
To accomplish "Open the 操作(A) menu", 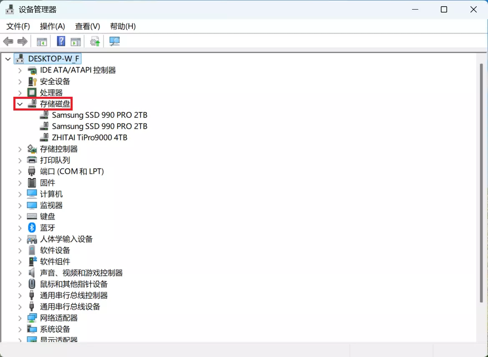I will tap(52, 26).
